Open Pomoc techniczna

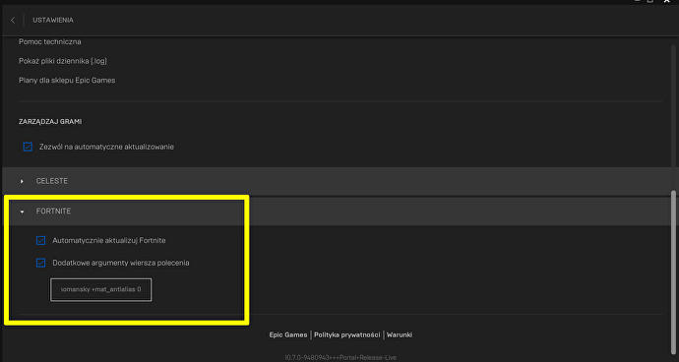(x=50, y=42)
